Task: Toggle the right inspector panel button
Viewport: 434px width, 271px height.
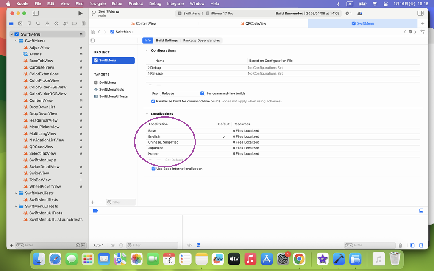Action: [420, 14]
